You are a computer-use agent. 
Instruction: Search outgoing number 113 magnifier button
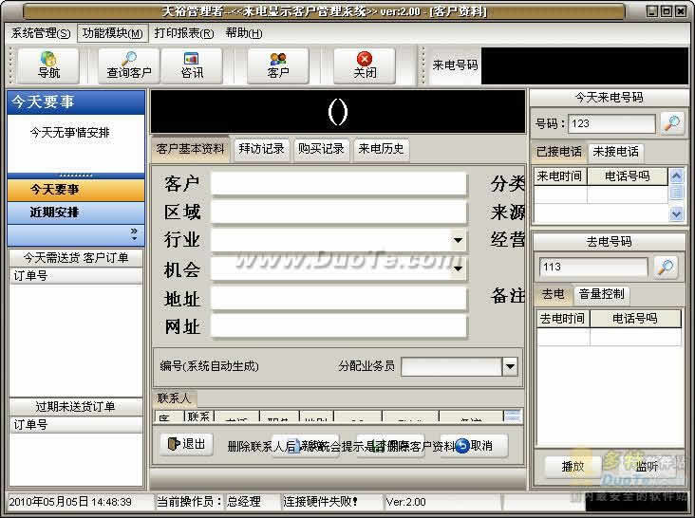[666, 267]
